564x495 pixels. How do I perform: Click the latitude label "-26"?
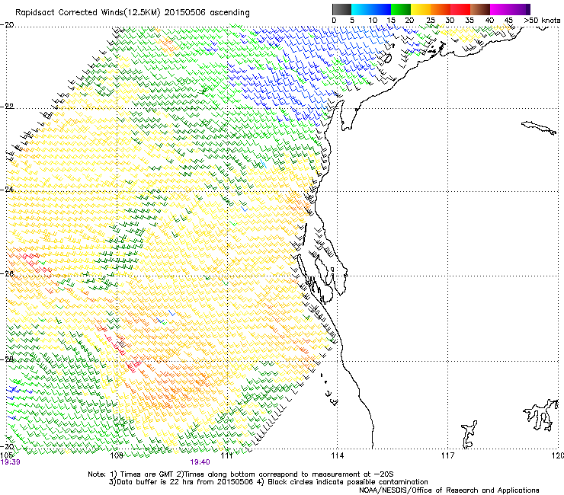(7, 274)
